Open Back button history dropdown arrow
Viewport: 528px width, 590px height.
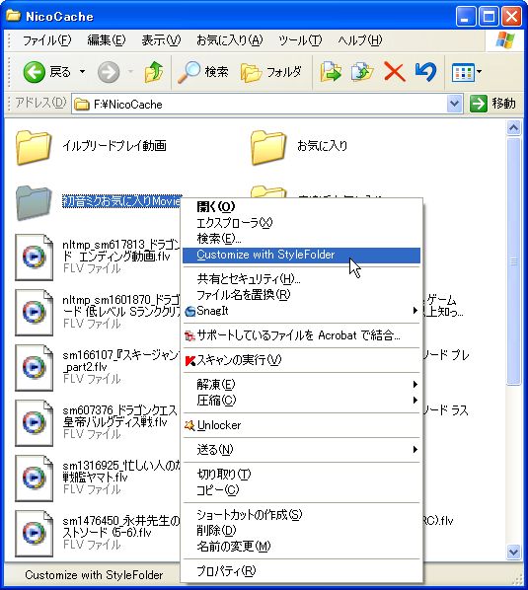[x=82, y=71]
